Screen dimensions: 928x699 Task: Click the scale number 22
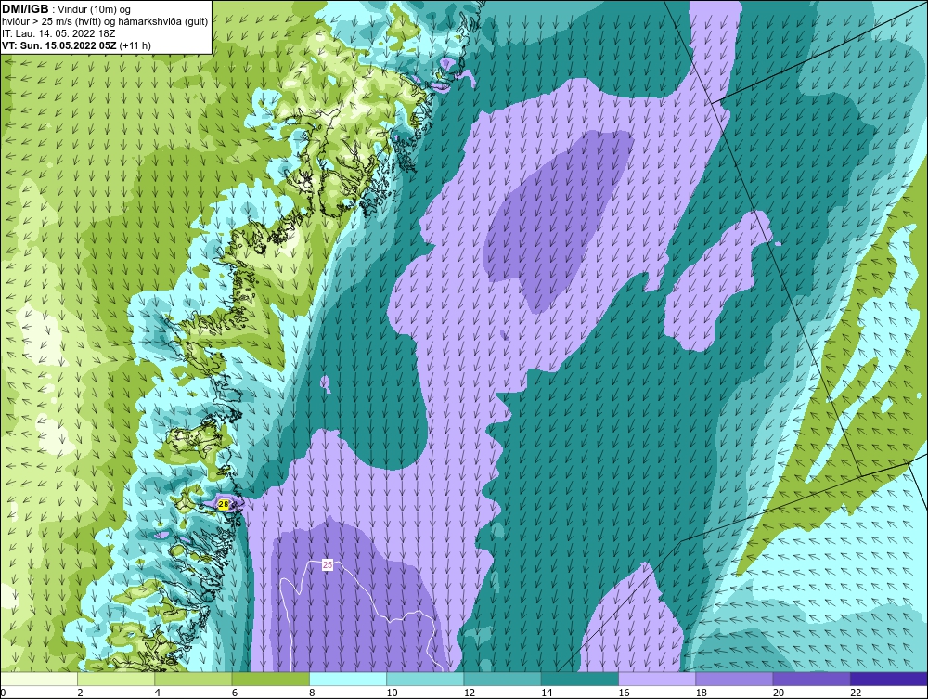pyautogui.click(x=856, y=693)
